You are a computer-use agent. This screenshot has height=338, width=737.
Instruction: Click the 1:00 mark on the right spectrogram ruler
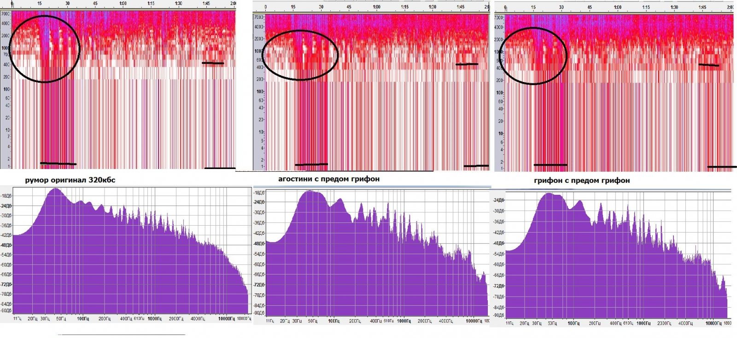[617, 7]
